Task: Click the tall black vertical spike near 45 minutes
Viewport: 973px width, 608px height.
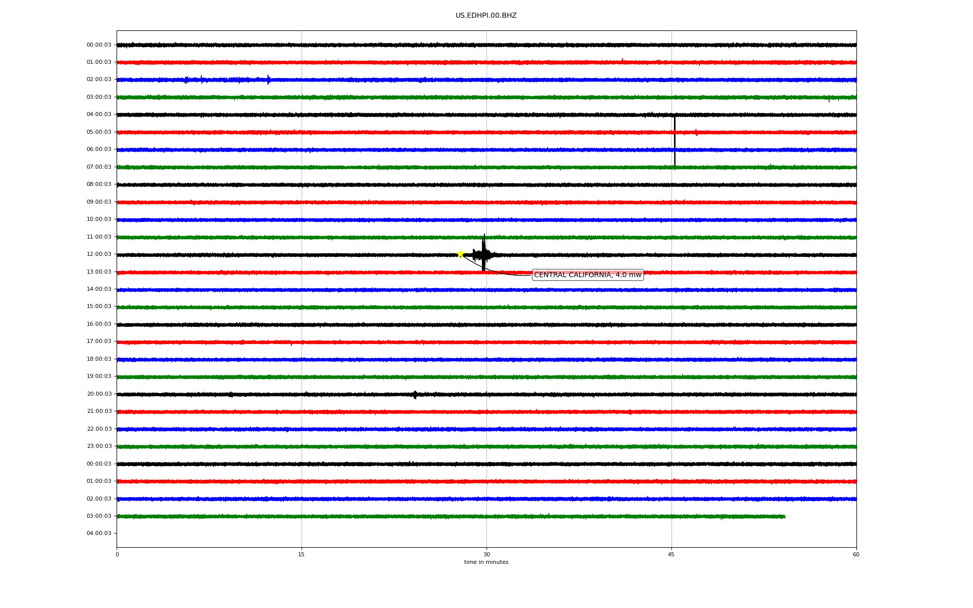Action: [x=675, y=142]
